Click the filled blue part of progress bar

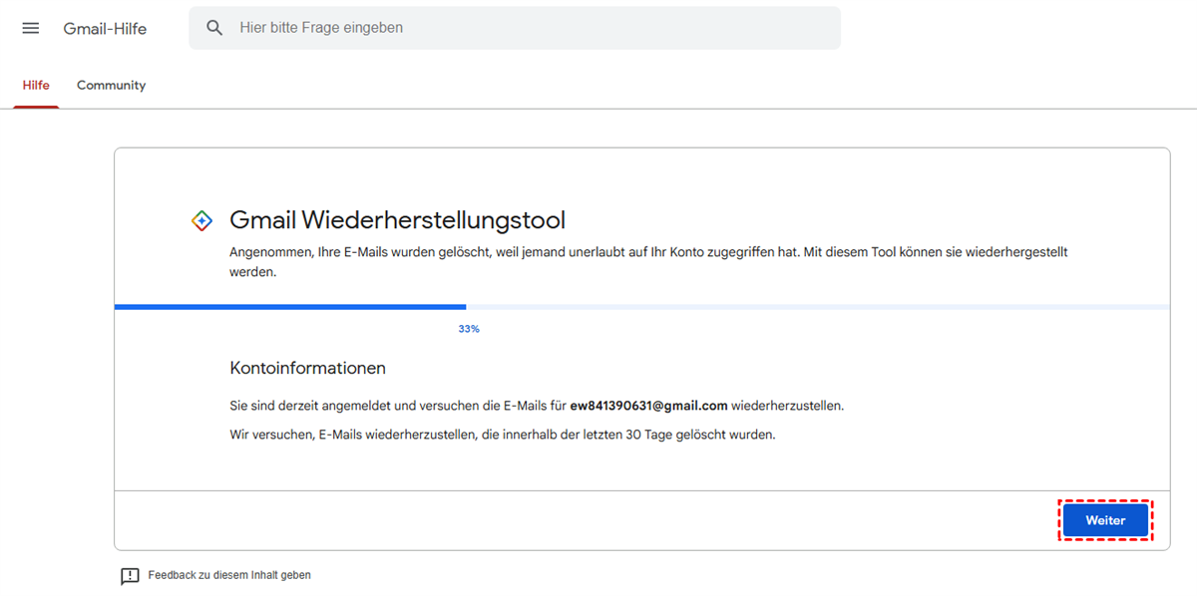(289, 307)
